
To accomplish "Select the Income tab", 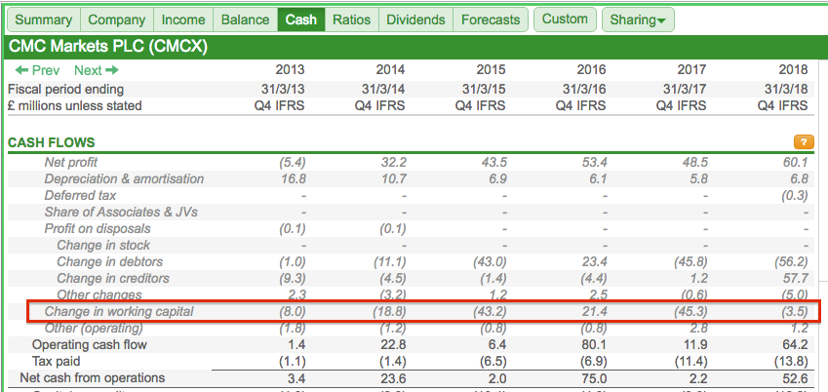I will 183,20.
